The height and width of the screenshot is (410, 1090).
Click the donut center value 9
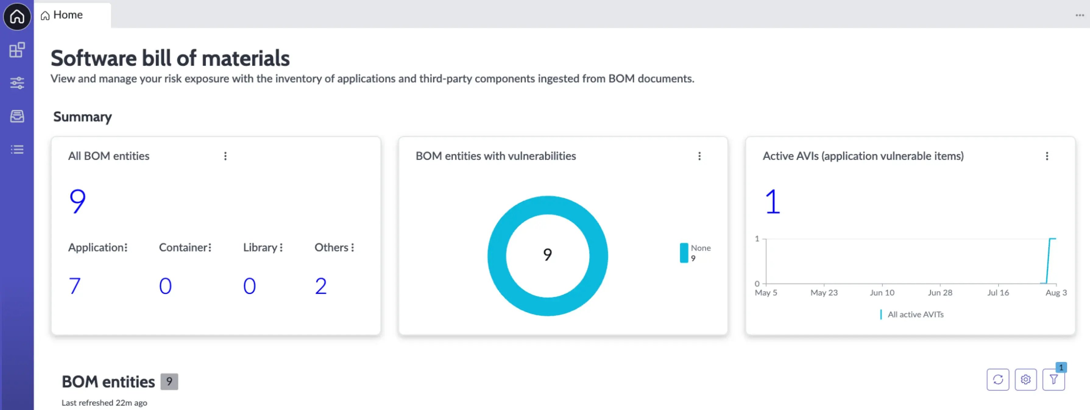[x=547, y=255]
